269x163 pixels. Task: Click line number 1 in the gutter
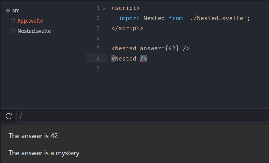tap(98, 8)
